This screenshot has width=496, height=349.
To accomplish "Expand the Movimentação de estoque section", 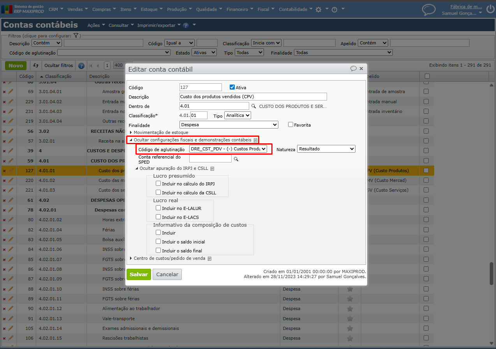I will click(x=131, y=132).
